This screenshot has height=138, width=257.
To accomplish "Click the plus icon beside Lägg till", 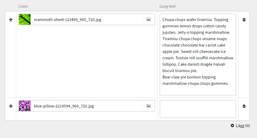I will tap(232, 126).
